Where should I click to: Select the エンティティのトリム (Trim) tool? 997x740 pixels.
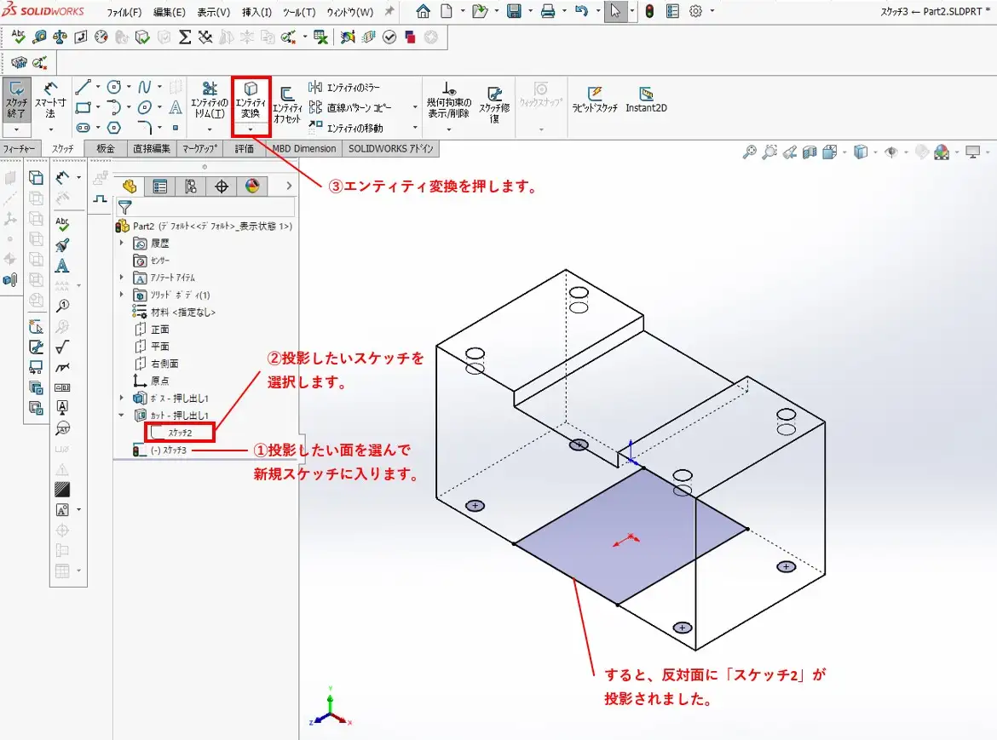tap(209, 100)
